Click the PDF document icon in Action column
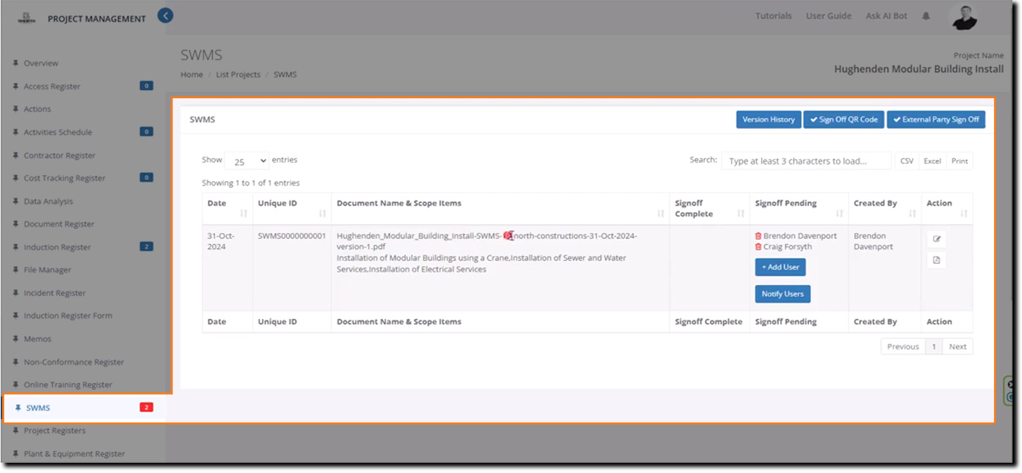 coord(936,260)
